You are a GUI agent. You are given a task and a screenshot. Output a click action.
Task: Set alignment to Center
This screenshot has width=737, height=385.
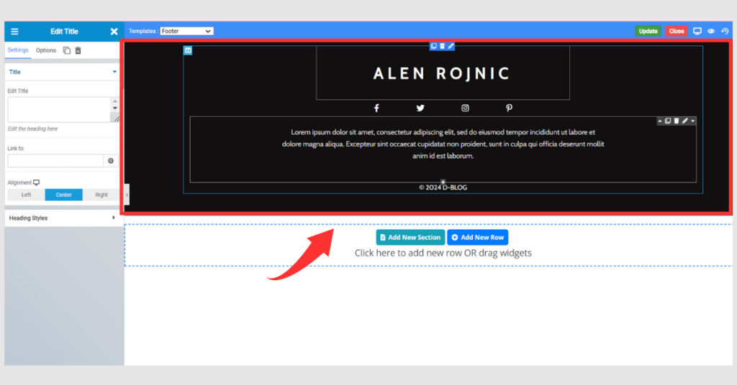[x=64, y=195]
